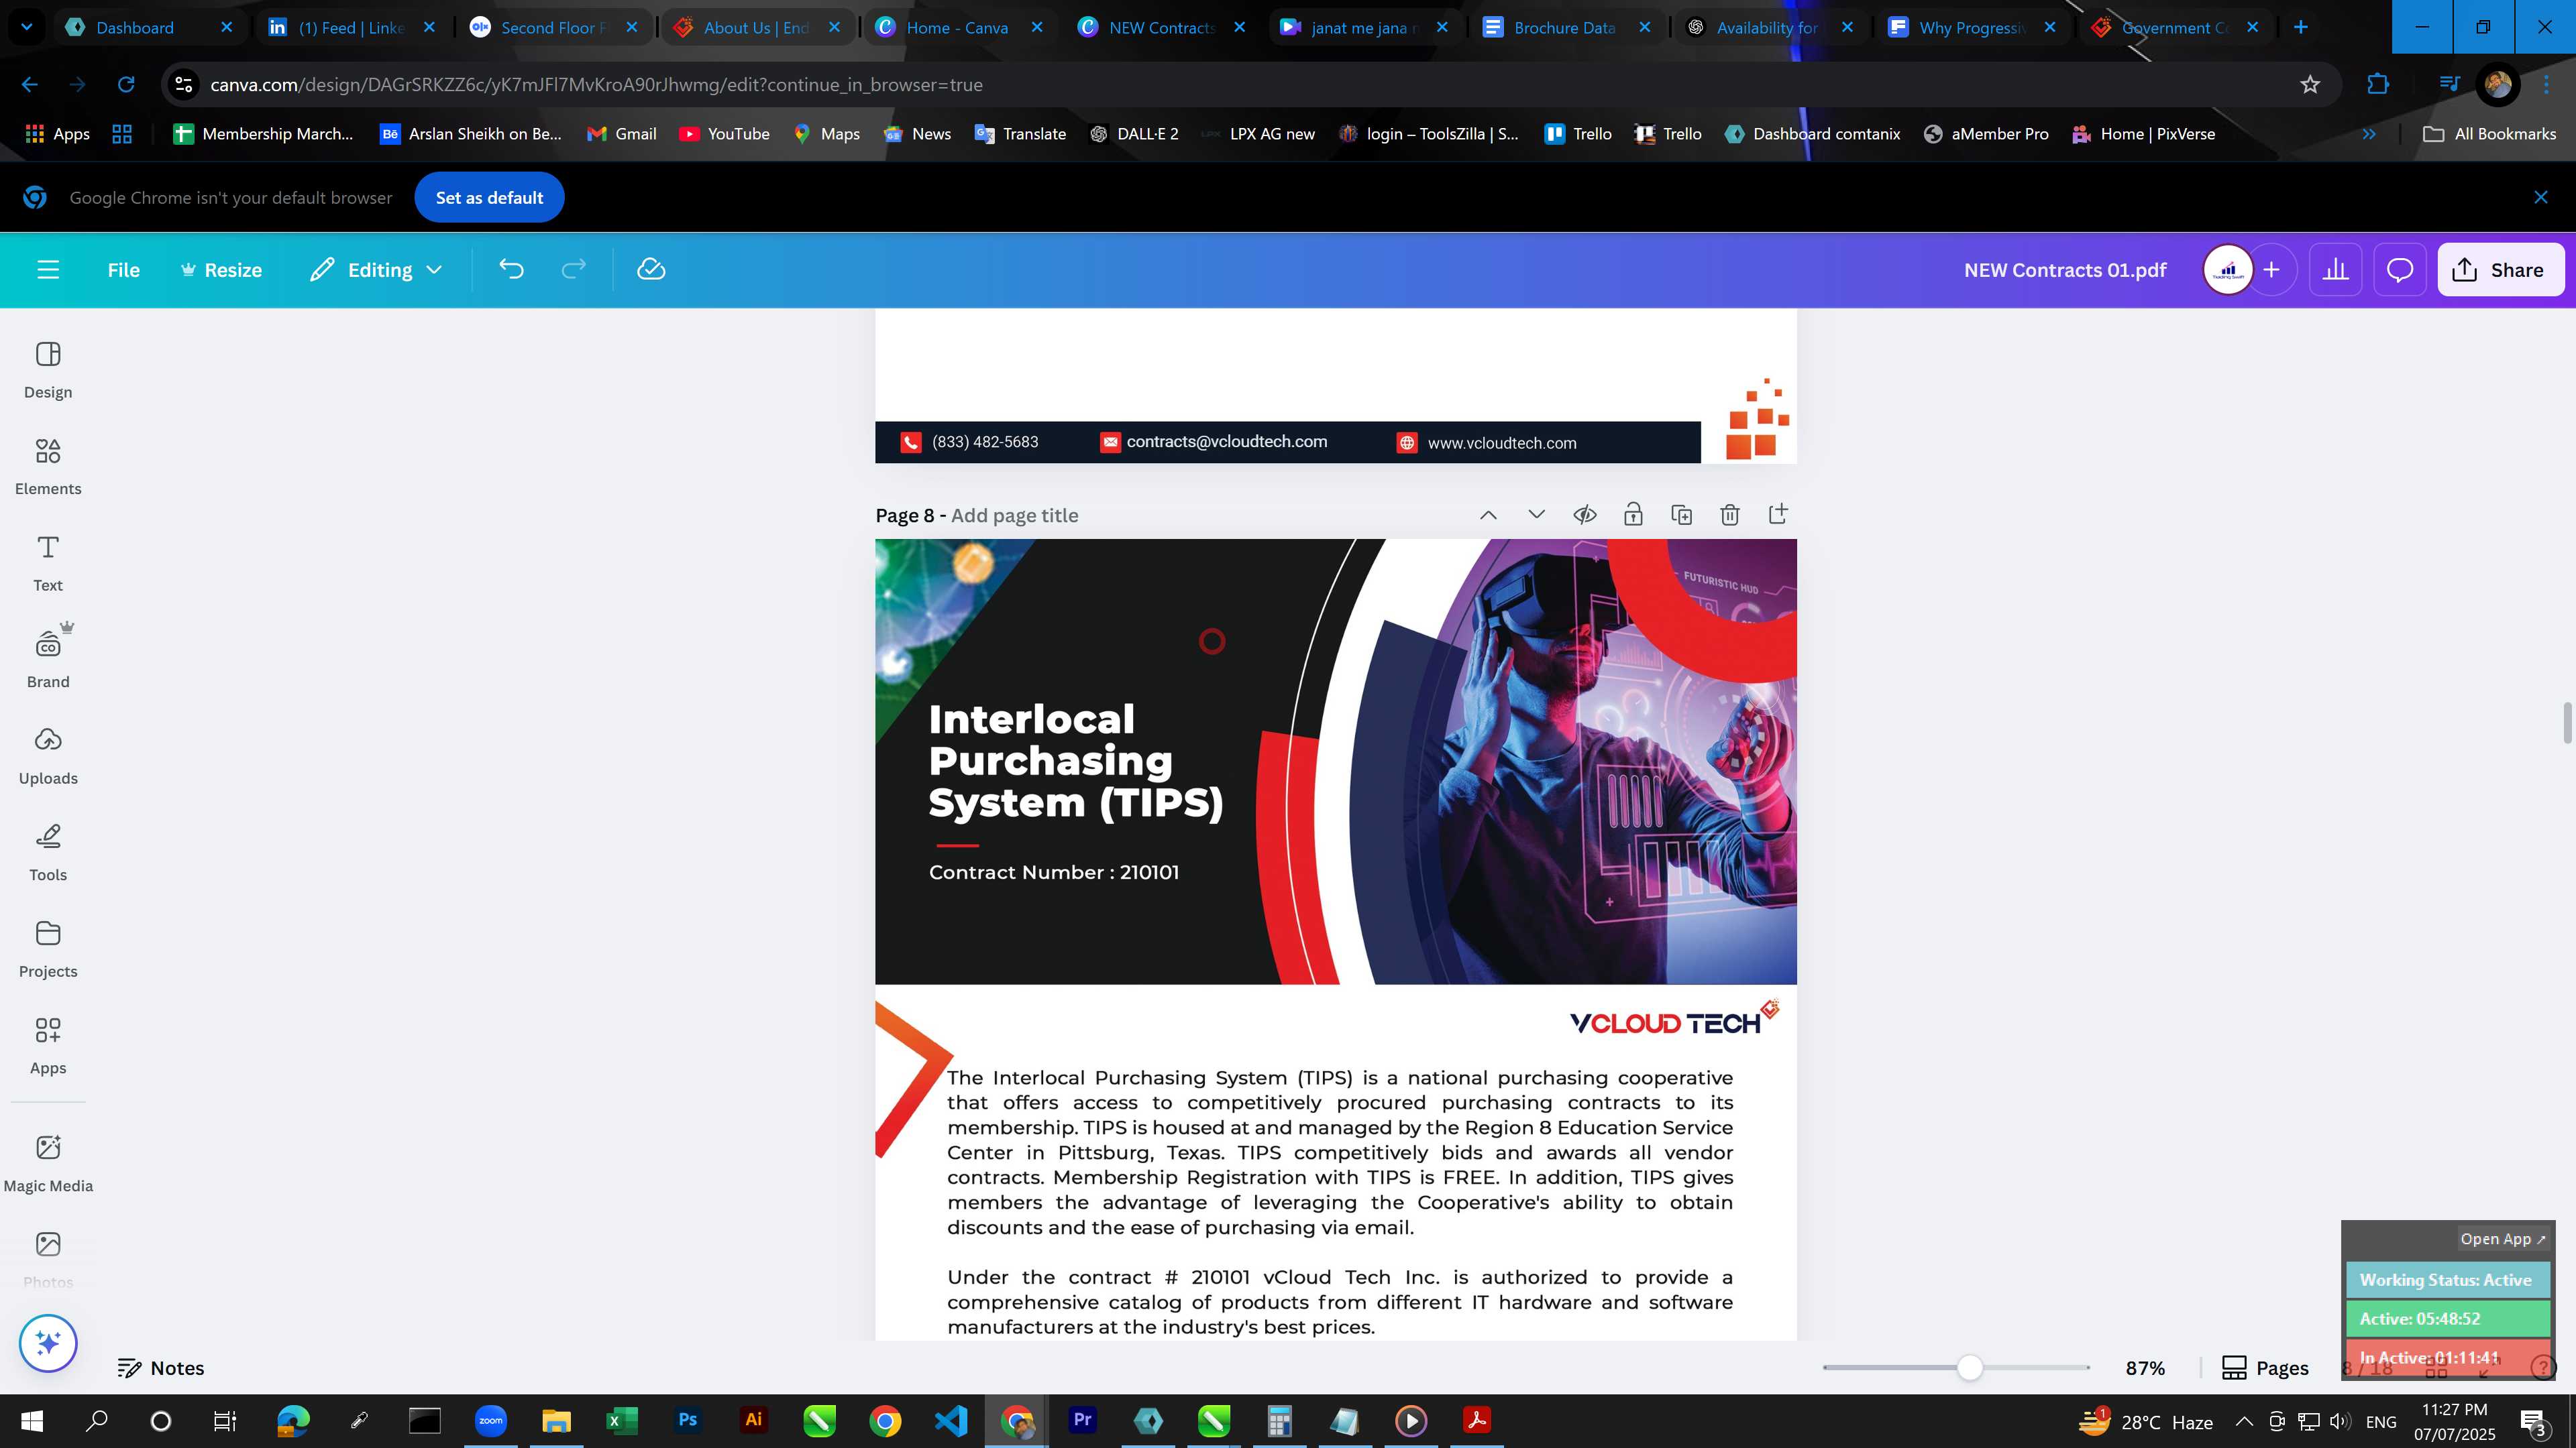
Task: Open the YouTube bookmark
Action: 725,134
